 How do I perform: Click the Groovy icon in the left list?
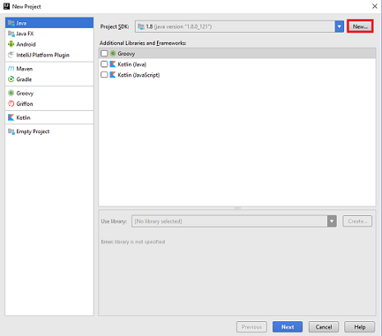coord(11,93)
